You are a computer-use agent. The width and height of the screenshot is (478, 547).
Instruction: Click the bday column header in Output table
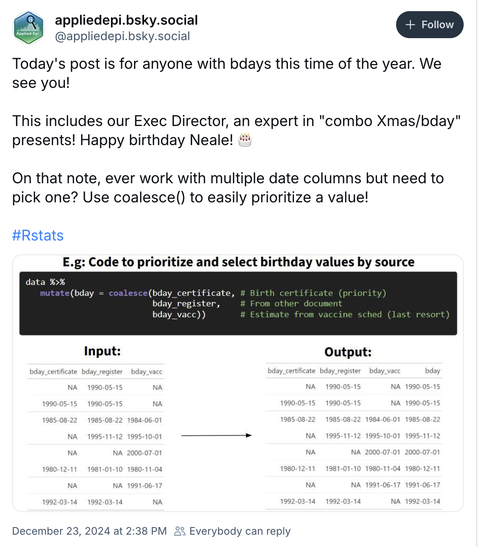pos(433,371)
